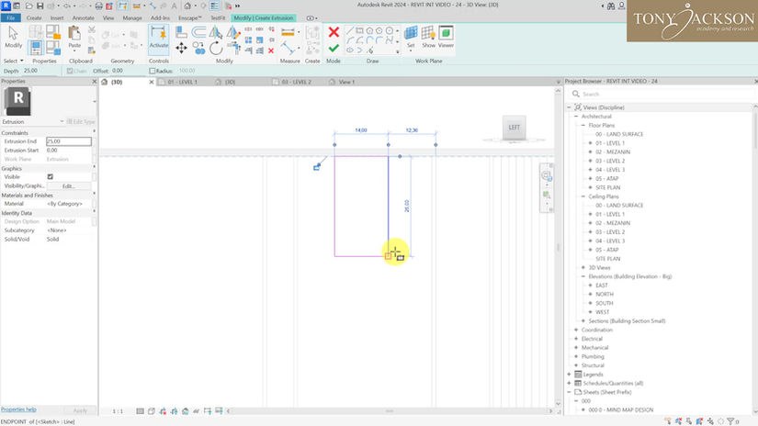Select the Rotate tool

point(216,48)
